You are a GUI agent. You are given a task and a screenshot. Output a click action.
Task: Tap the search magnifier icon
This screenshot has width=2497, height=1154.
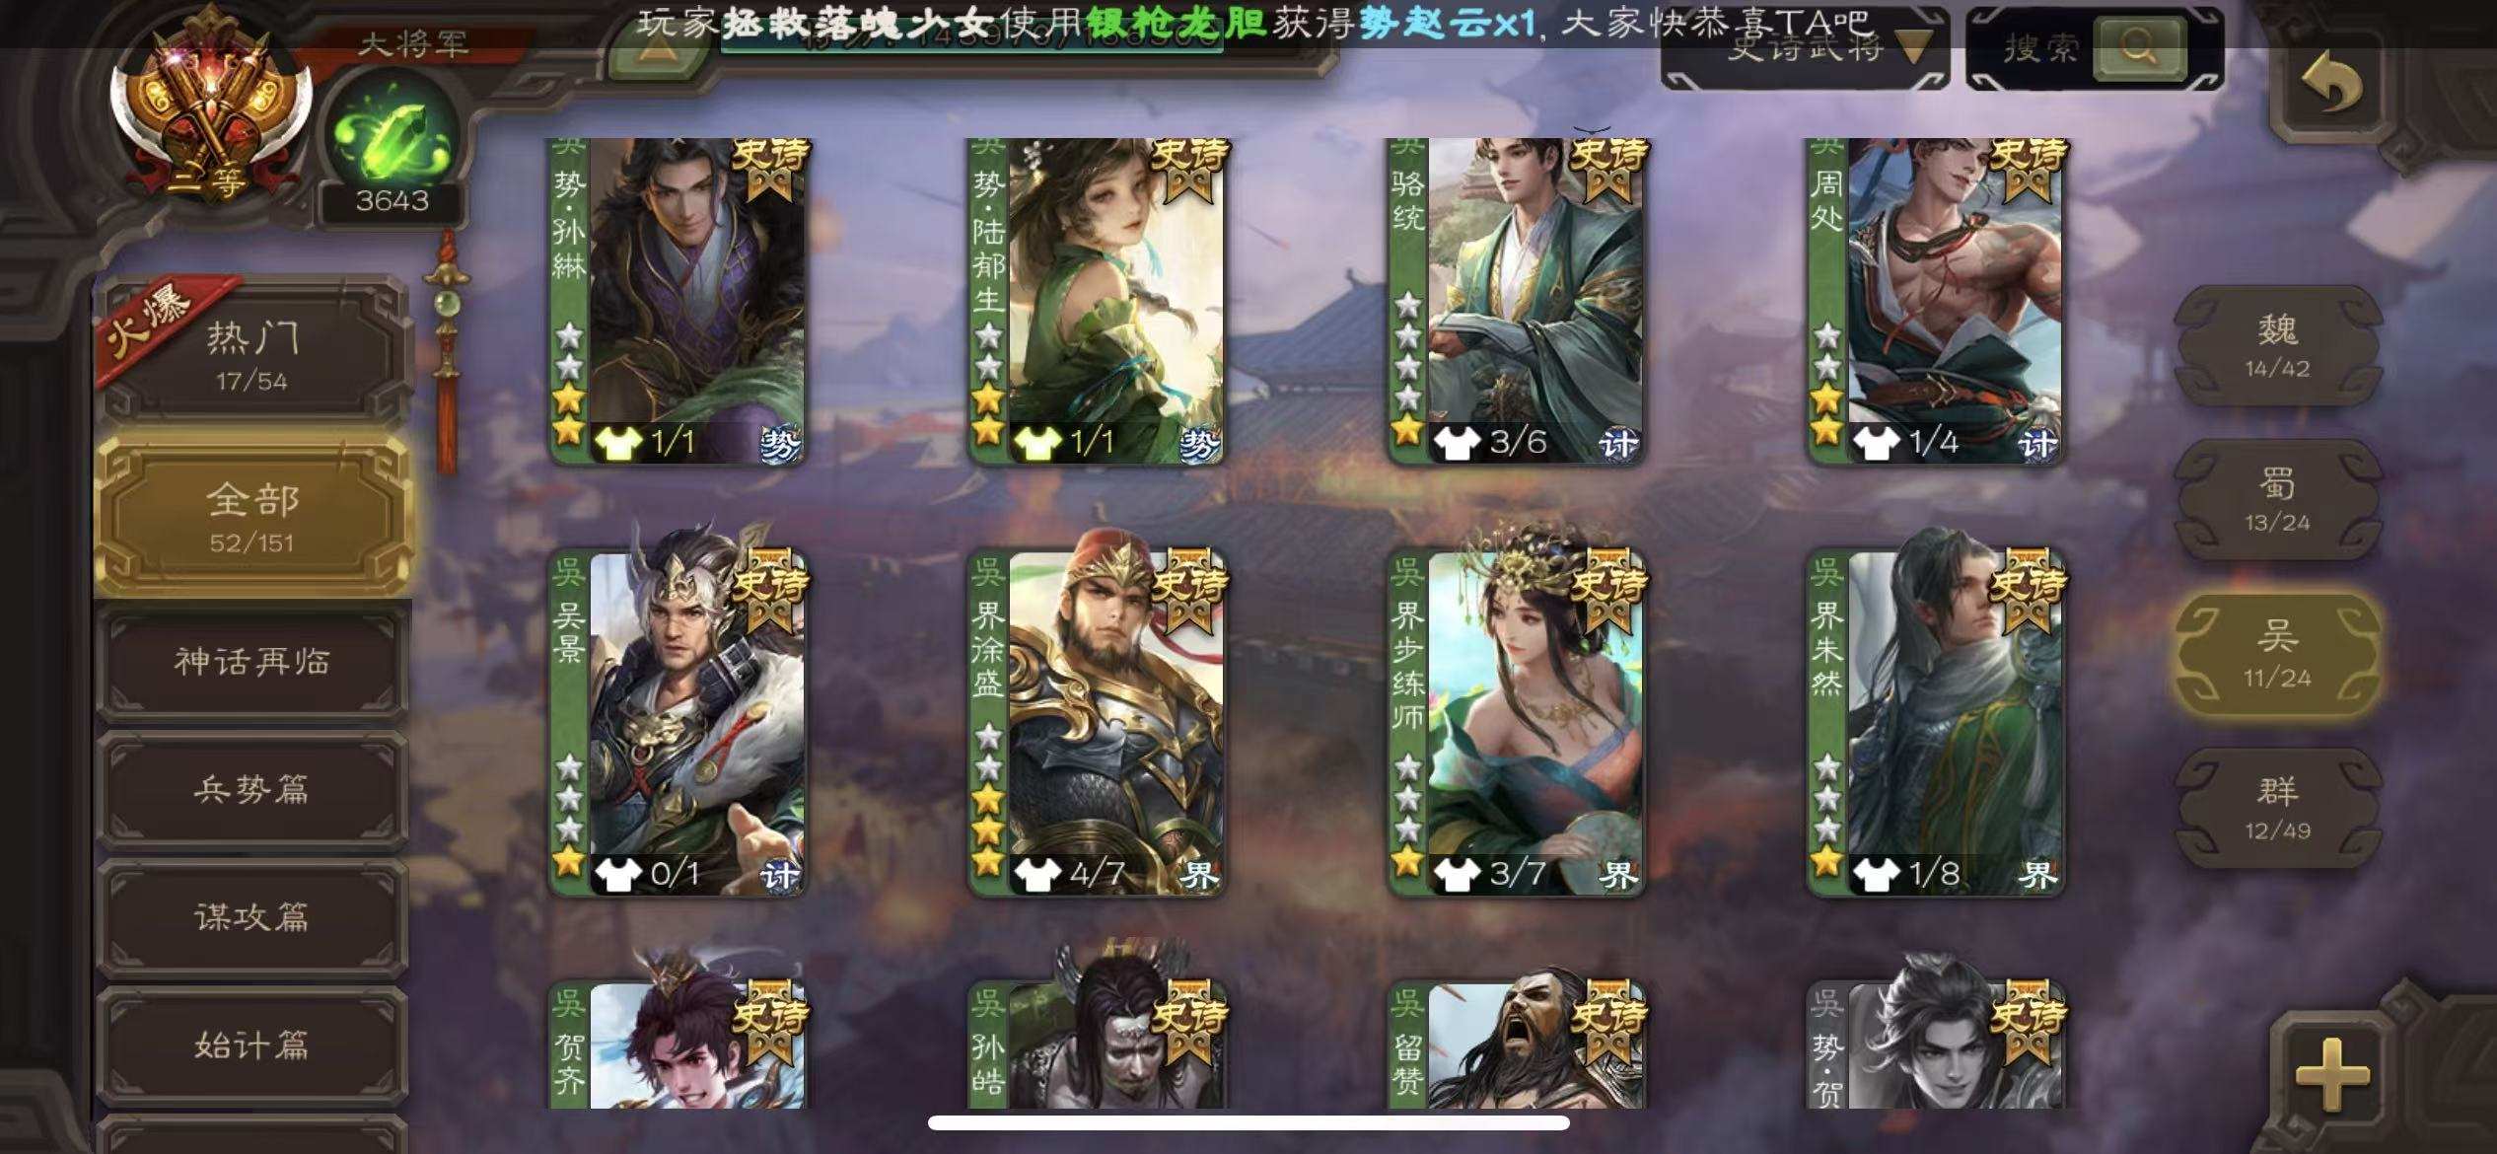tap(2138, 47)
